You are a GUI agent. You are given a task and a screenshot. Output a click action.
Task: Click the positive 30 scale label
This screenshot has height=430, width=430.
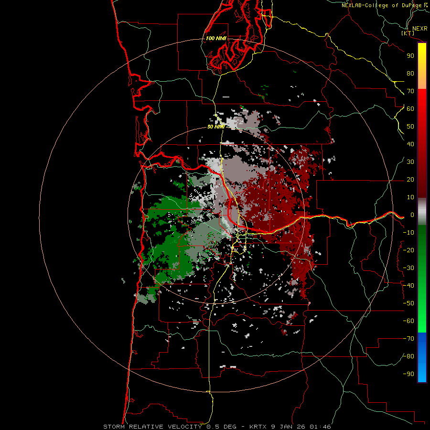pyautogui.click(x=410, y=162)
